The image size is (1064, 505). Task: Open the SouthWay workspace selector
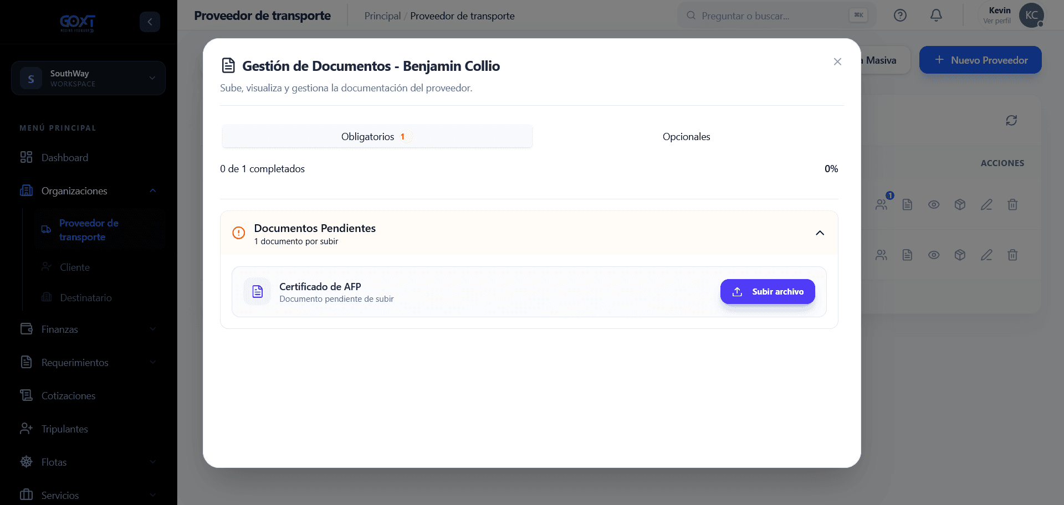pyautogui.click(x=88, y=78)
